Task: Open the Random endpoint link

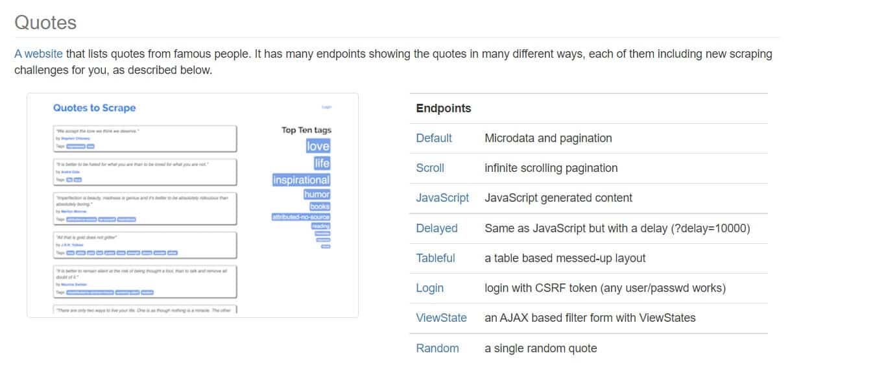Action: click(x=437, y=348)
